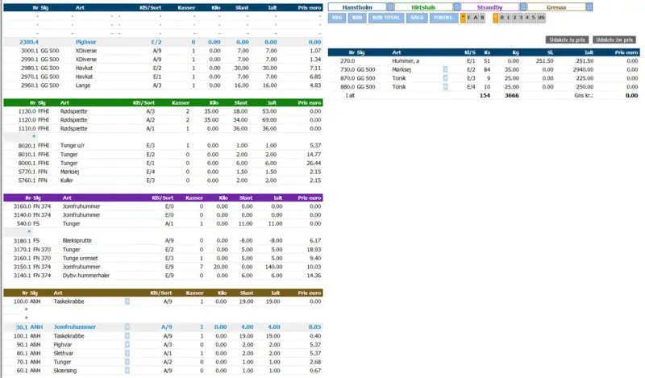This screenshot has height=378, width=645.
Task: Click the blue square next to Hirtshals
Action: pos(456,7)
